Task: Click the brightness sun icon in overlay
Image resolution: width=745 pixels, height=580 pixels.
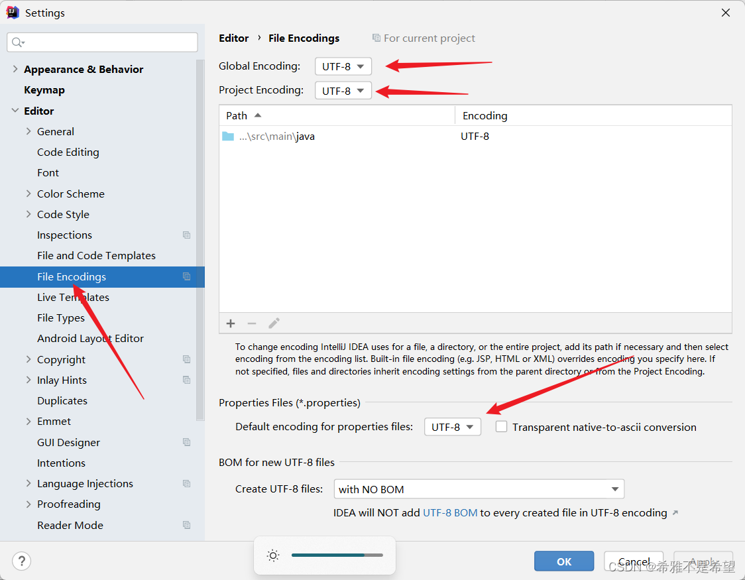Action: [273, 555]
